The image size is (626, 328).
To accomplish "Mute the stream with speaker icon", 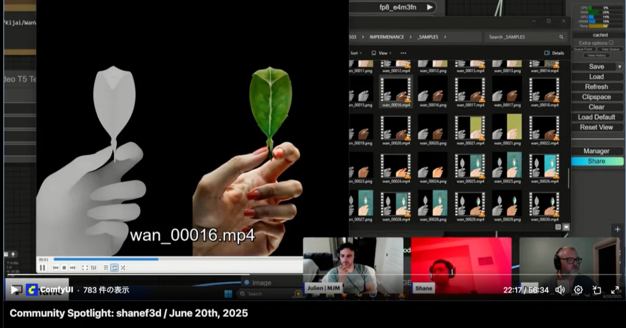I will coord(560,290).
